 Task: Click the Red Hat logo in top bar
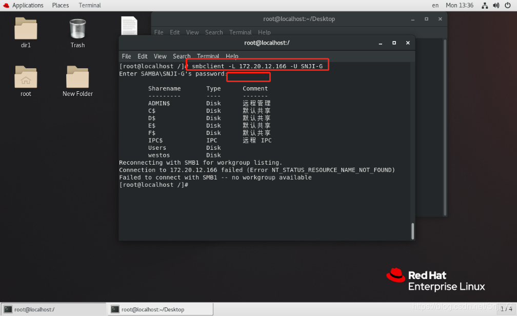pyautogui.click(x=6, y=5)
